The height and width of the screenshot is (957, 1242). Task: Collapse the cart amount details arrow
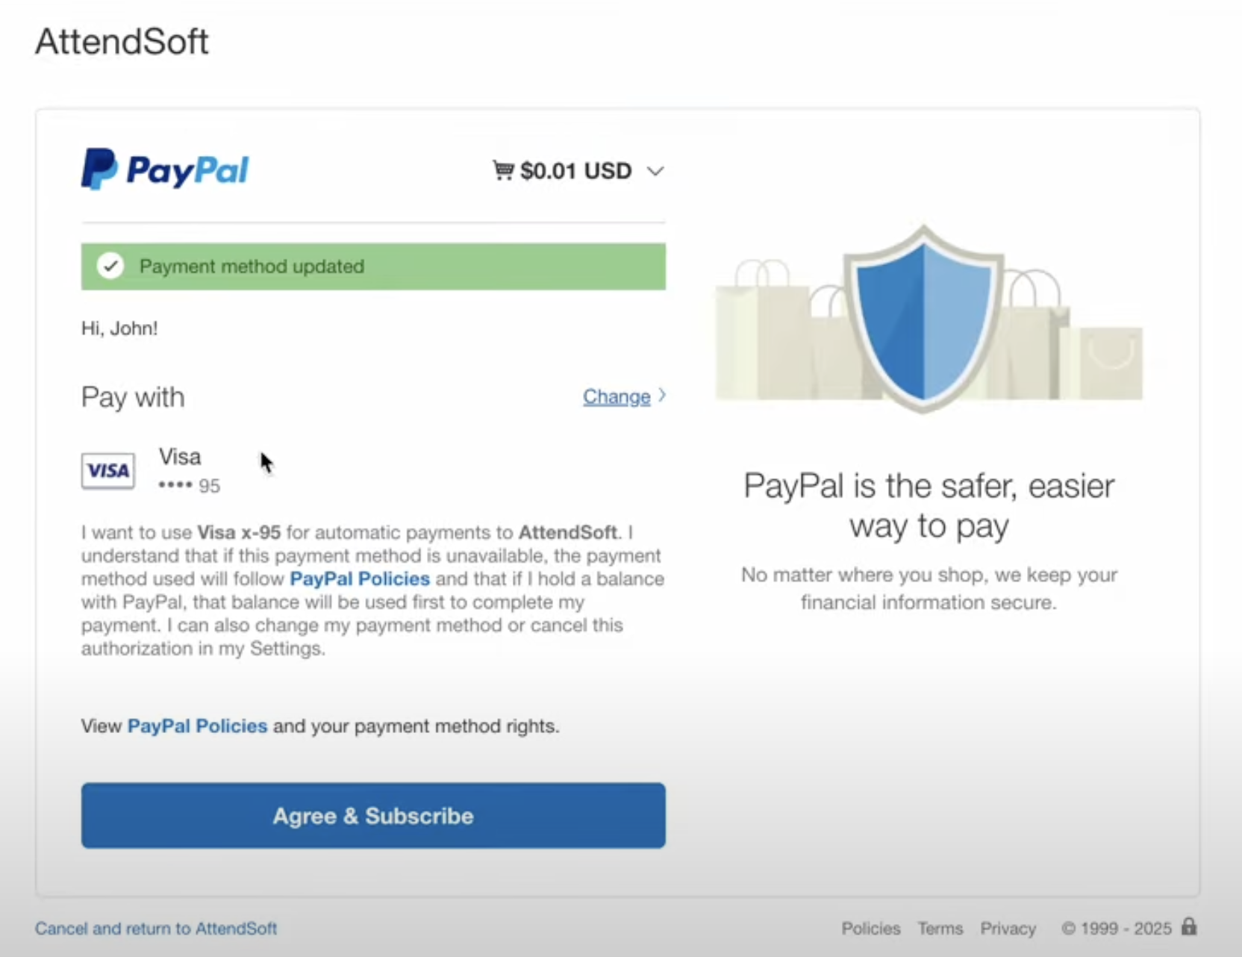(x=656, y=171)
